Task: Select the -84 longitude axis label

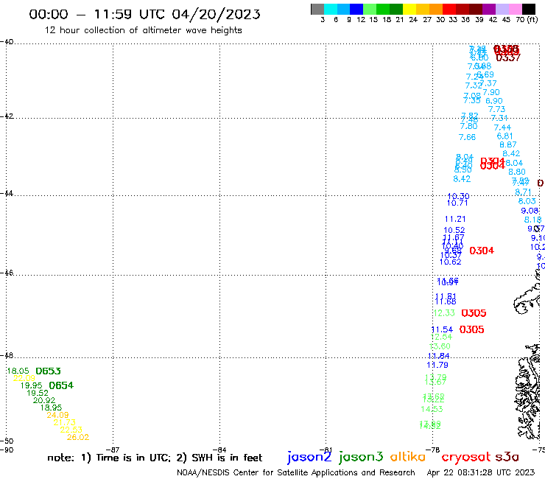Action: click(219, 450)
